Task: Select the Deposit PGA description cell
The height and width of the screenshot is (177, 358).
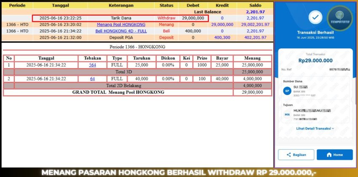Action: 121,37
